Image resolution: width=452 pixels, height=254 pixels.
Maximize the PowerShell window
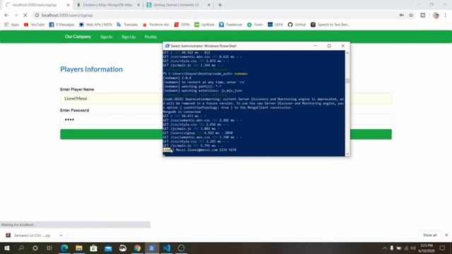pos(329,46)
